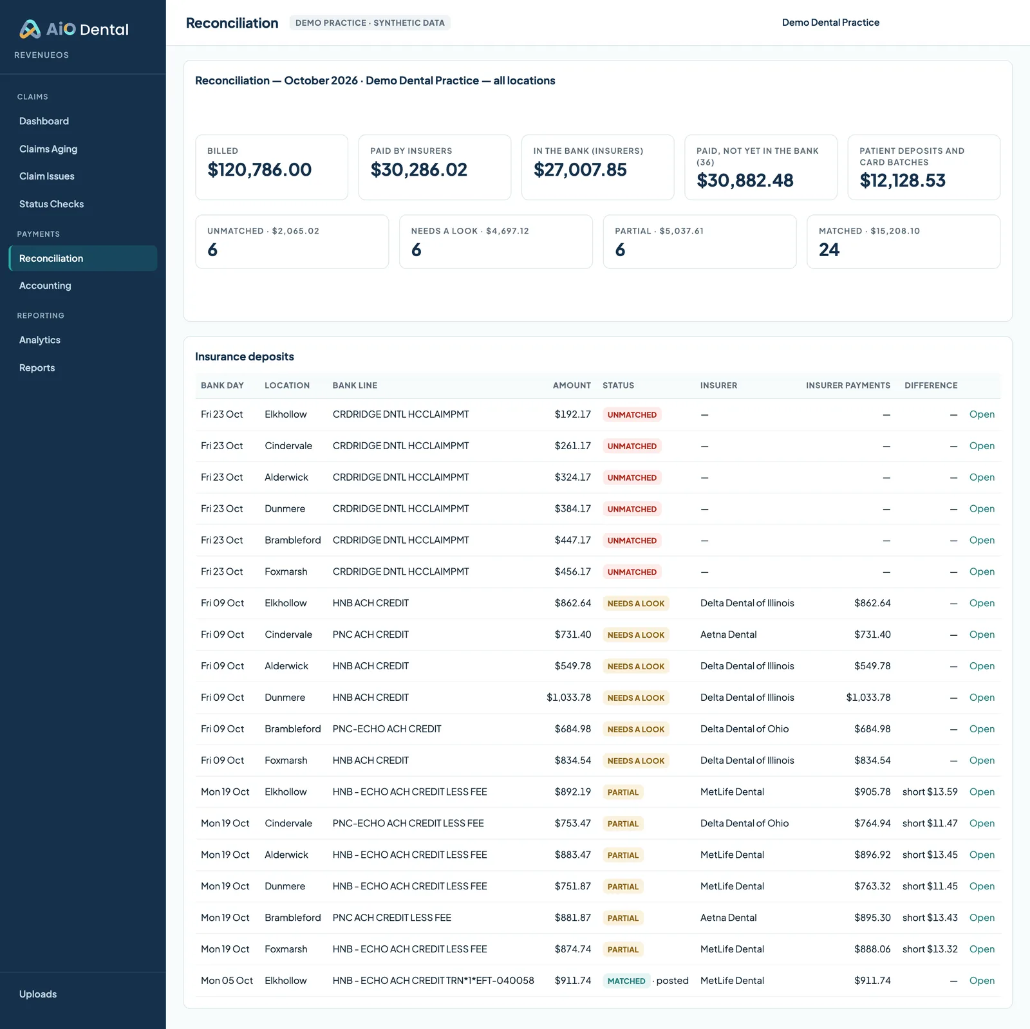This screenshot has height=1029, width=1030.
Task: Open the $731.40 Aetna Dental deposit
Action: 982,635
